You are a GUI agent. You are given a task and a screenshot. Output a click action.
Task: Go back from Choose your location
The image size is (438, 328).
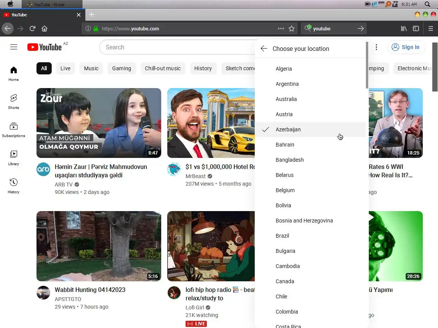[264, 49]
